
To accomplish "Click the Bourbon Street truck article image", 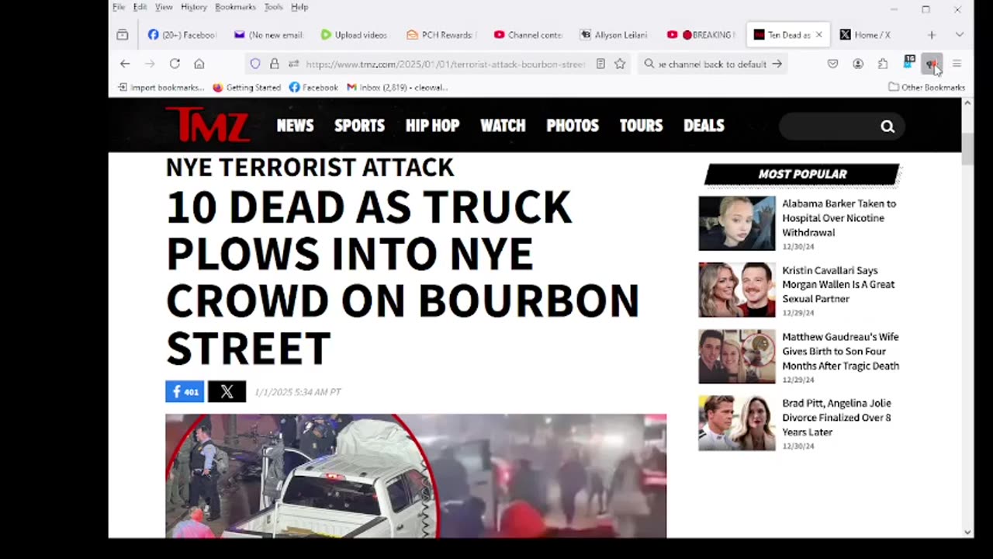I will pos(416,475).
